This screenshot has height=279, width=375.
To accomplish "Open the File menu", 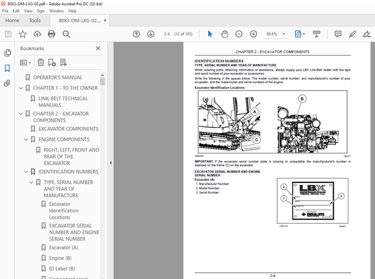I will point(5,11).
